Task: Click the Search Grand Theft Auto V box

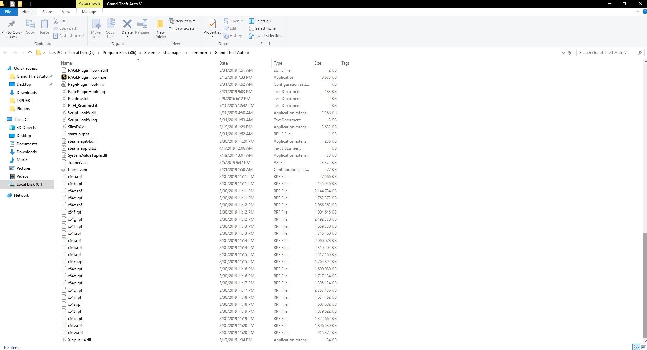Action: [606, 53]
